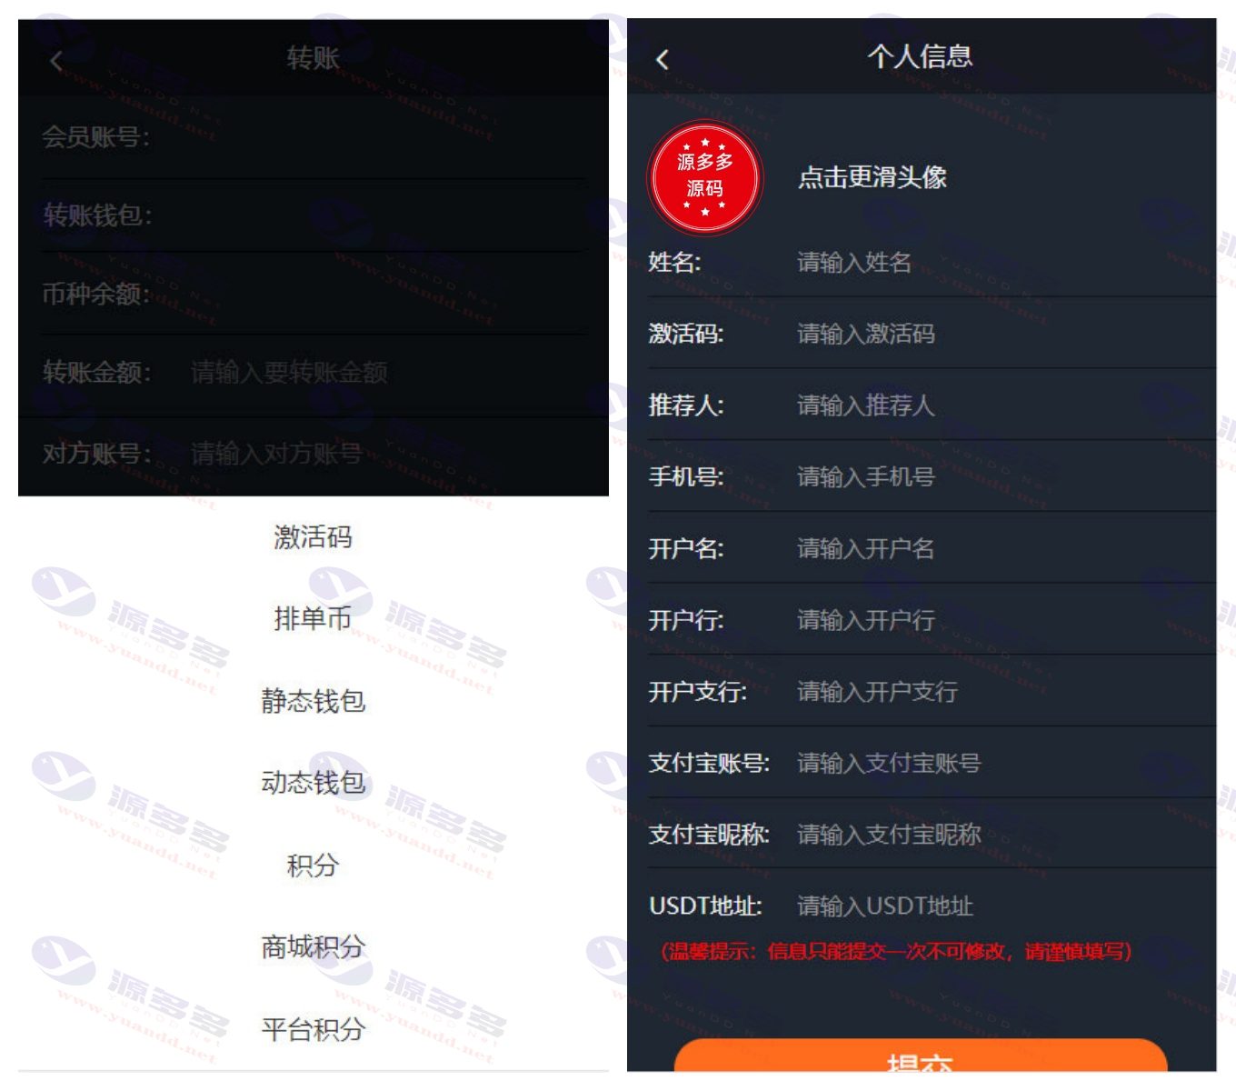
Task: Focus the 请输入手机号 phone field
Action: click(1004, 476)
